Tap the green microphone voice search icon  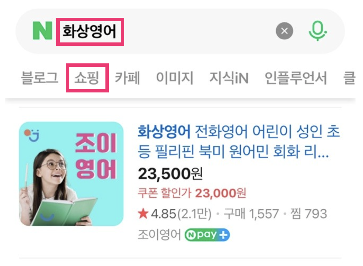(317, 31)
